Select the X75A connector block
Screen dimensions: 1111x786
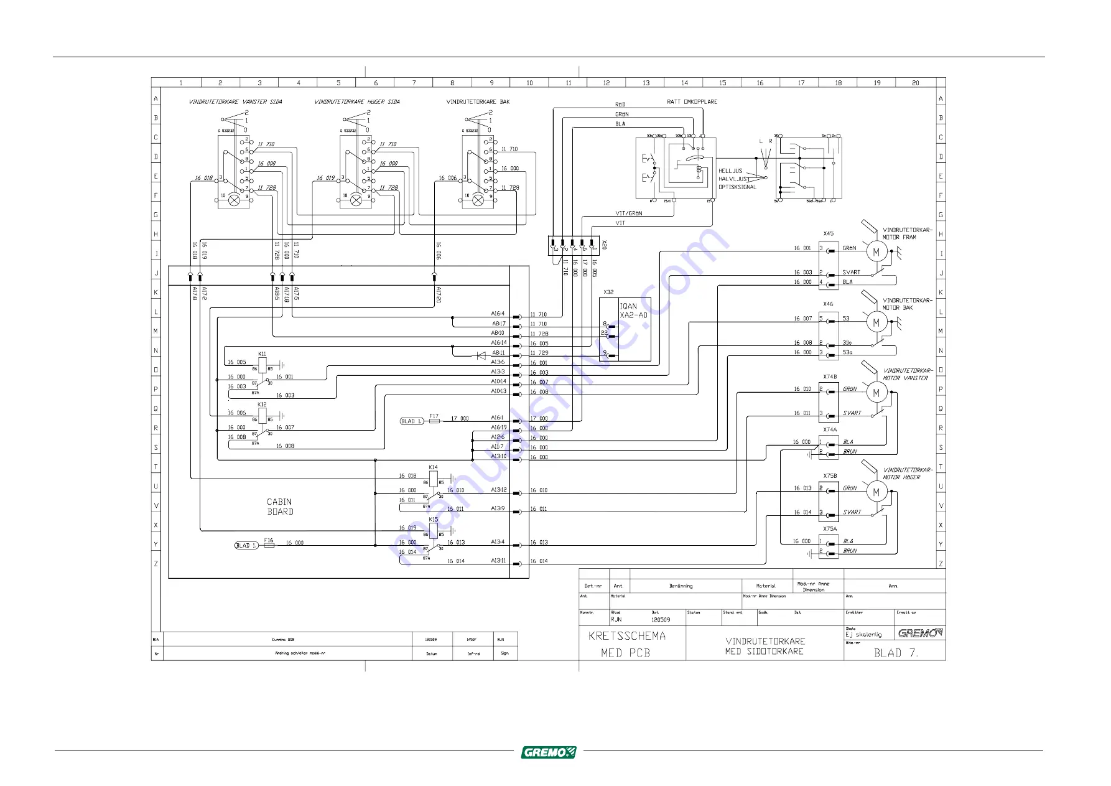coord(829,546)
